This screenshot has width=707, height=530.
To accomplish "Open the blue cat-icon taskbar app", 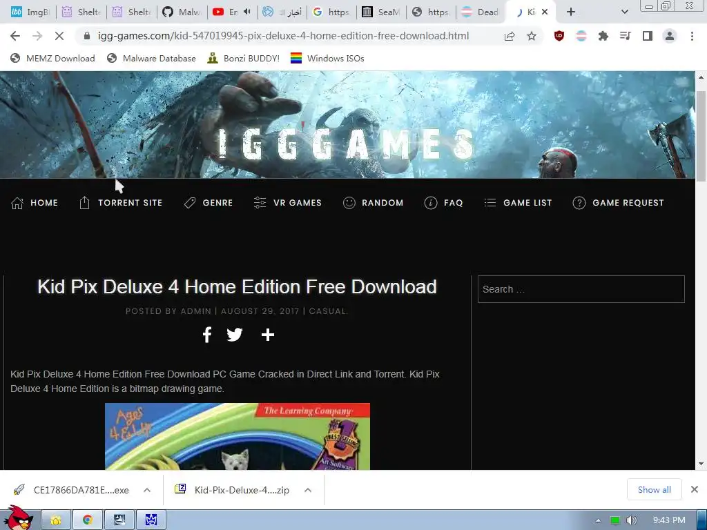I will (151, 520).
